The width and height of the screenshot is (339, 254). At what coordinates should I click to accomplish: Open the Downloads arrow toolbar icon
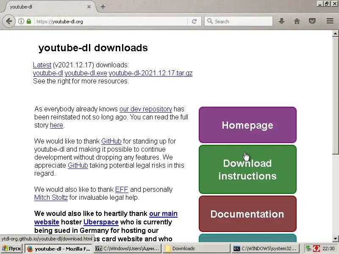[282, 22]
